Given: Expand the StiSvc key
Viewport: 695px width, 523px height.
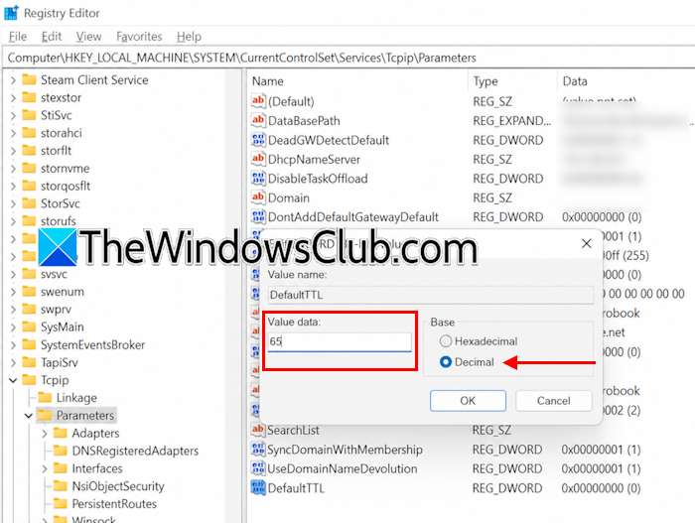Looking at the screenshot, I should tap(13, 116).
